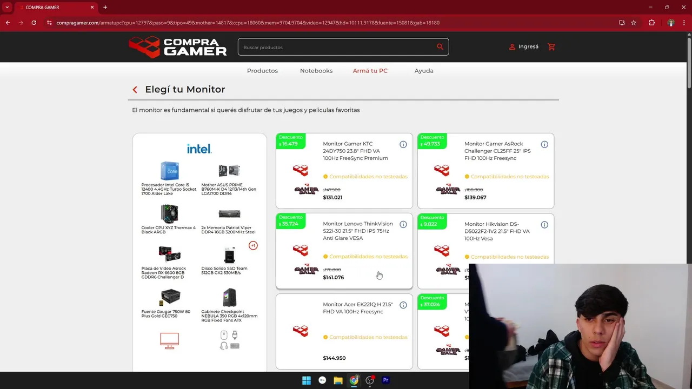The image size is (692, 389).
Task: Select the Armá tu PC menu item
Action: click(x=370, y=71)
